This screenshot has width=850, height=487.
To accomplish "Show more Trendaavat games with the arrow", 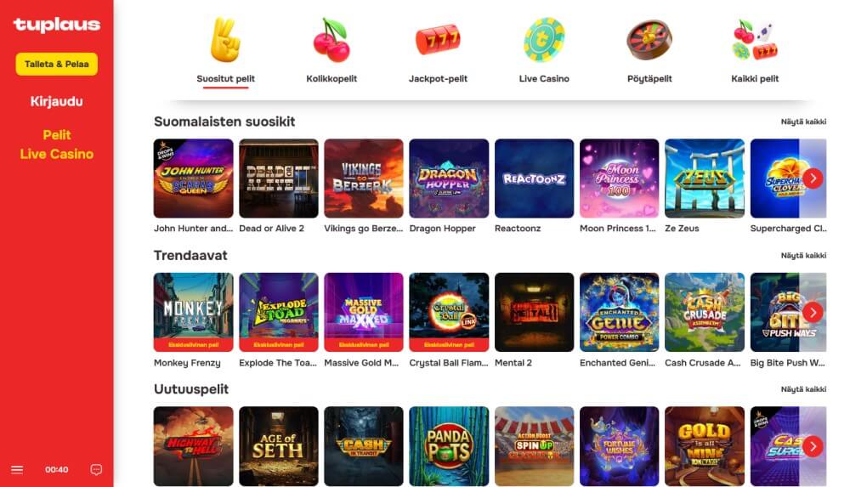I will pos(813,313).
